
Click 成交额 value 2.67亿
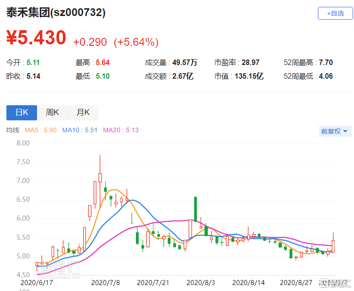(x=182, y=76)
